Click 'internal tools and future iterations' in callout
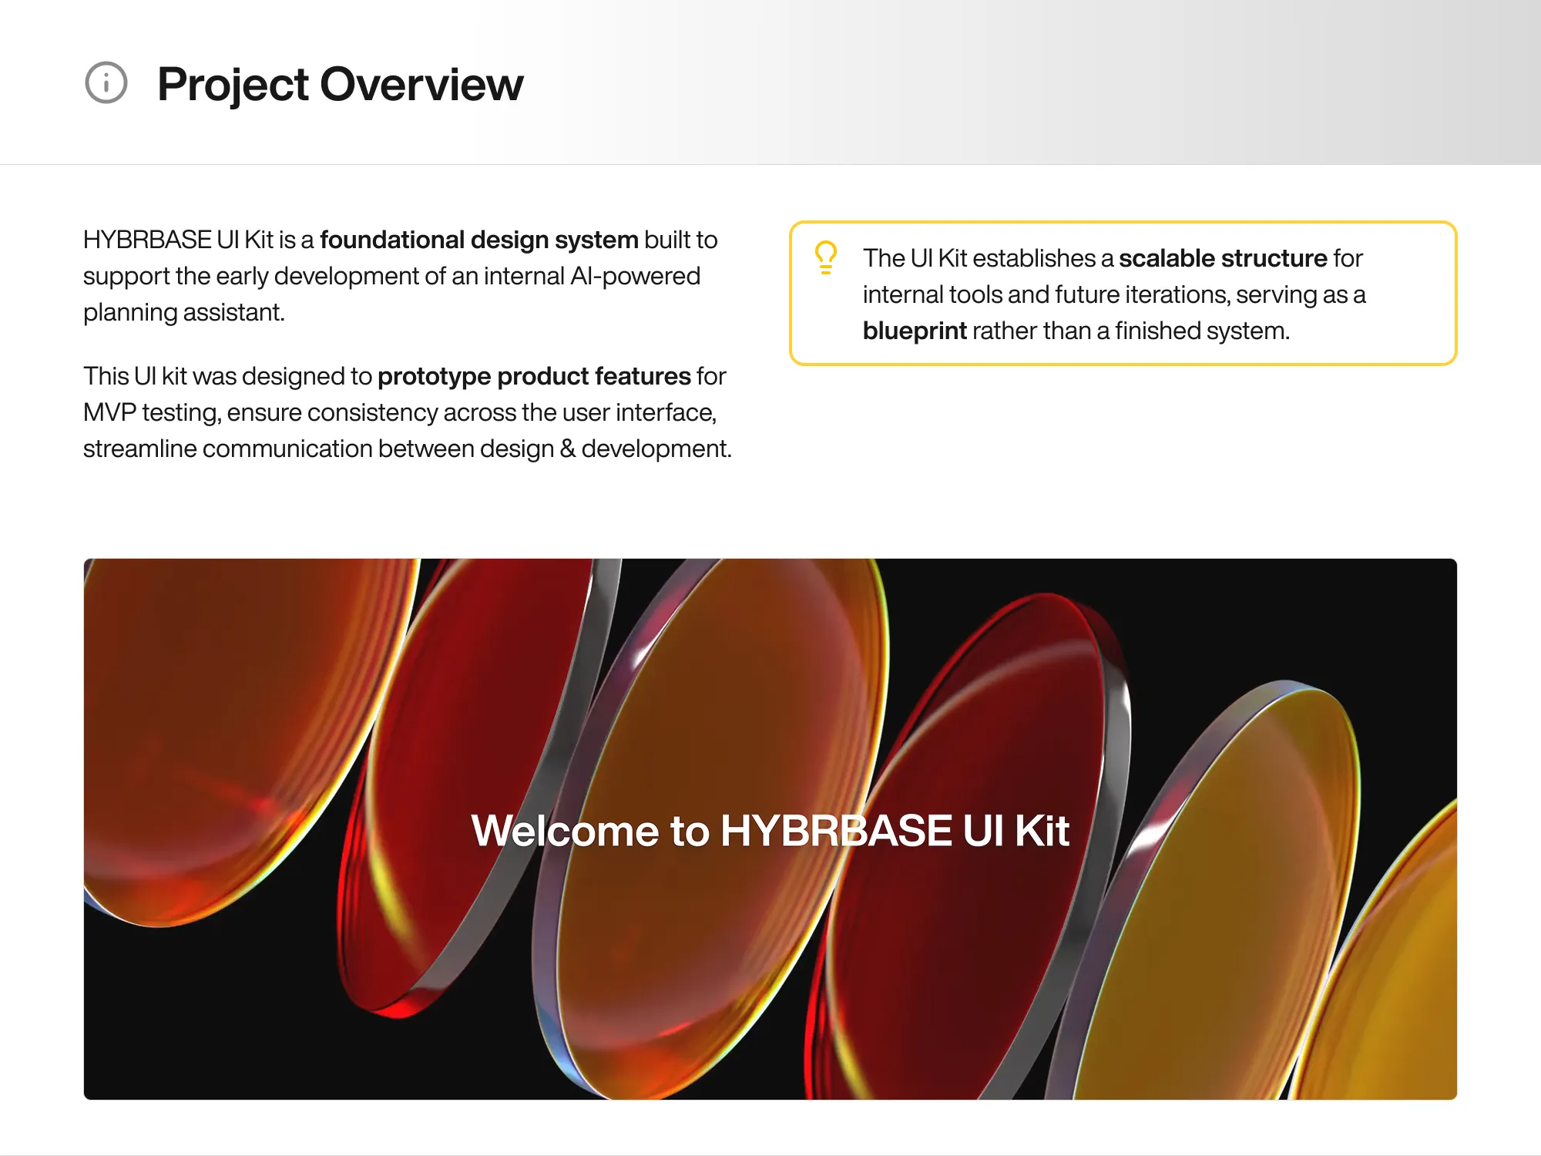 1046,294
